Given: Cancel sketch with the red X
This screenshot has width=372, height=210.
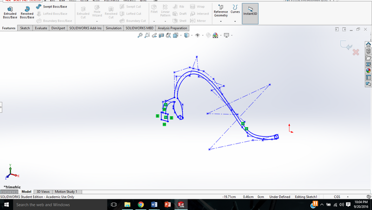Looking at the screenshot, I should click(356, 52).
